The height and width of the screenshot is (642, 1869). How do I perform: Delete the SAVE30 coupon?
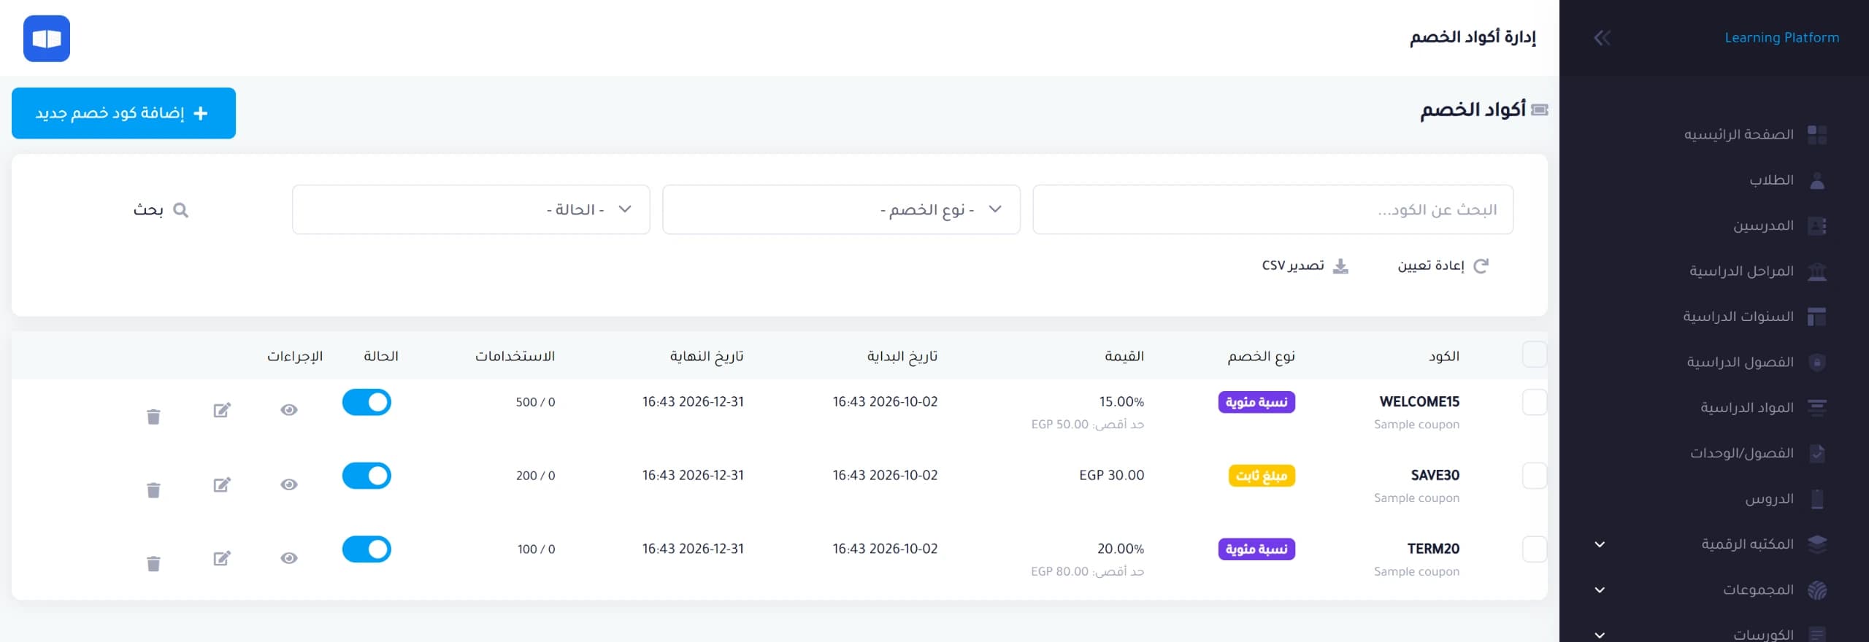click(153, 490)
